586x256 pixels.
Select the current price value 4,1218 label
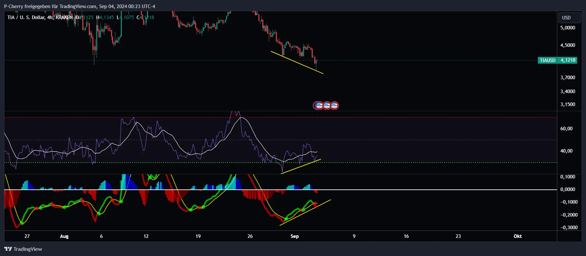pyautogui.click(x=568, y=60)
